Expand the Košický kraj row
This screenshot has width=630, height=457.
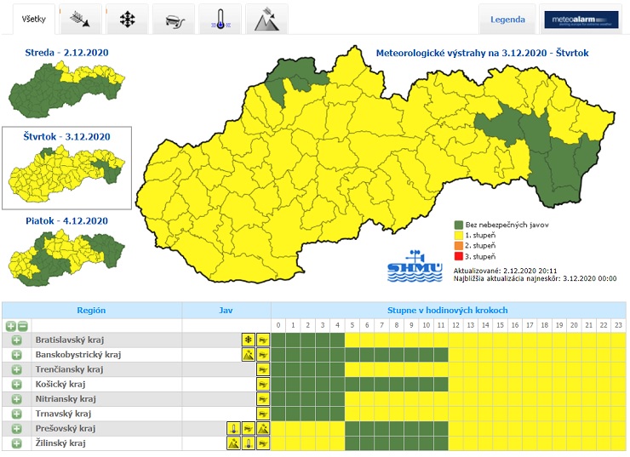coord(16,385)
